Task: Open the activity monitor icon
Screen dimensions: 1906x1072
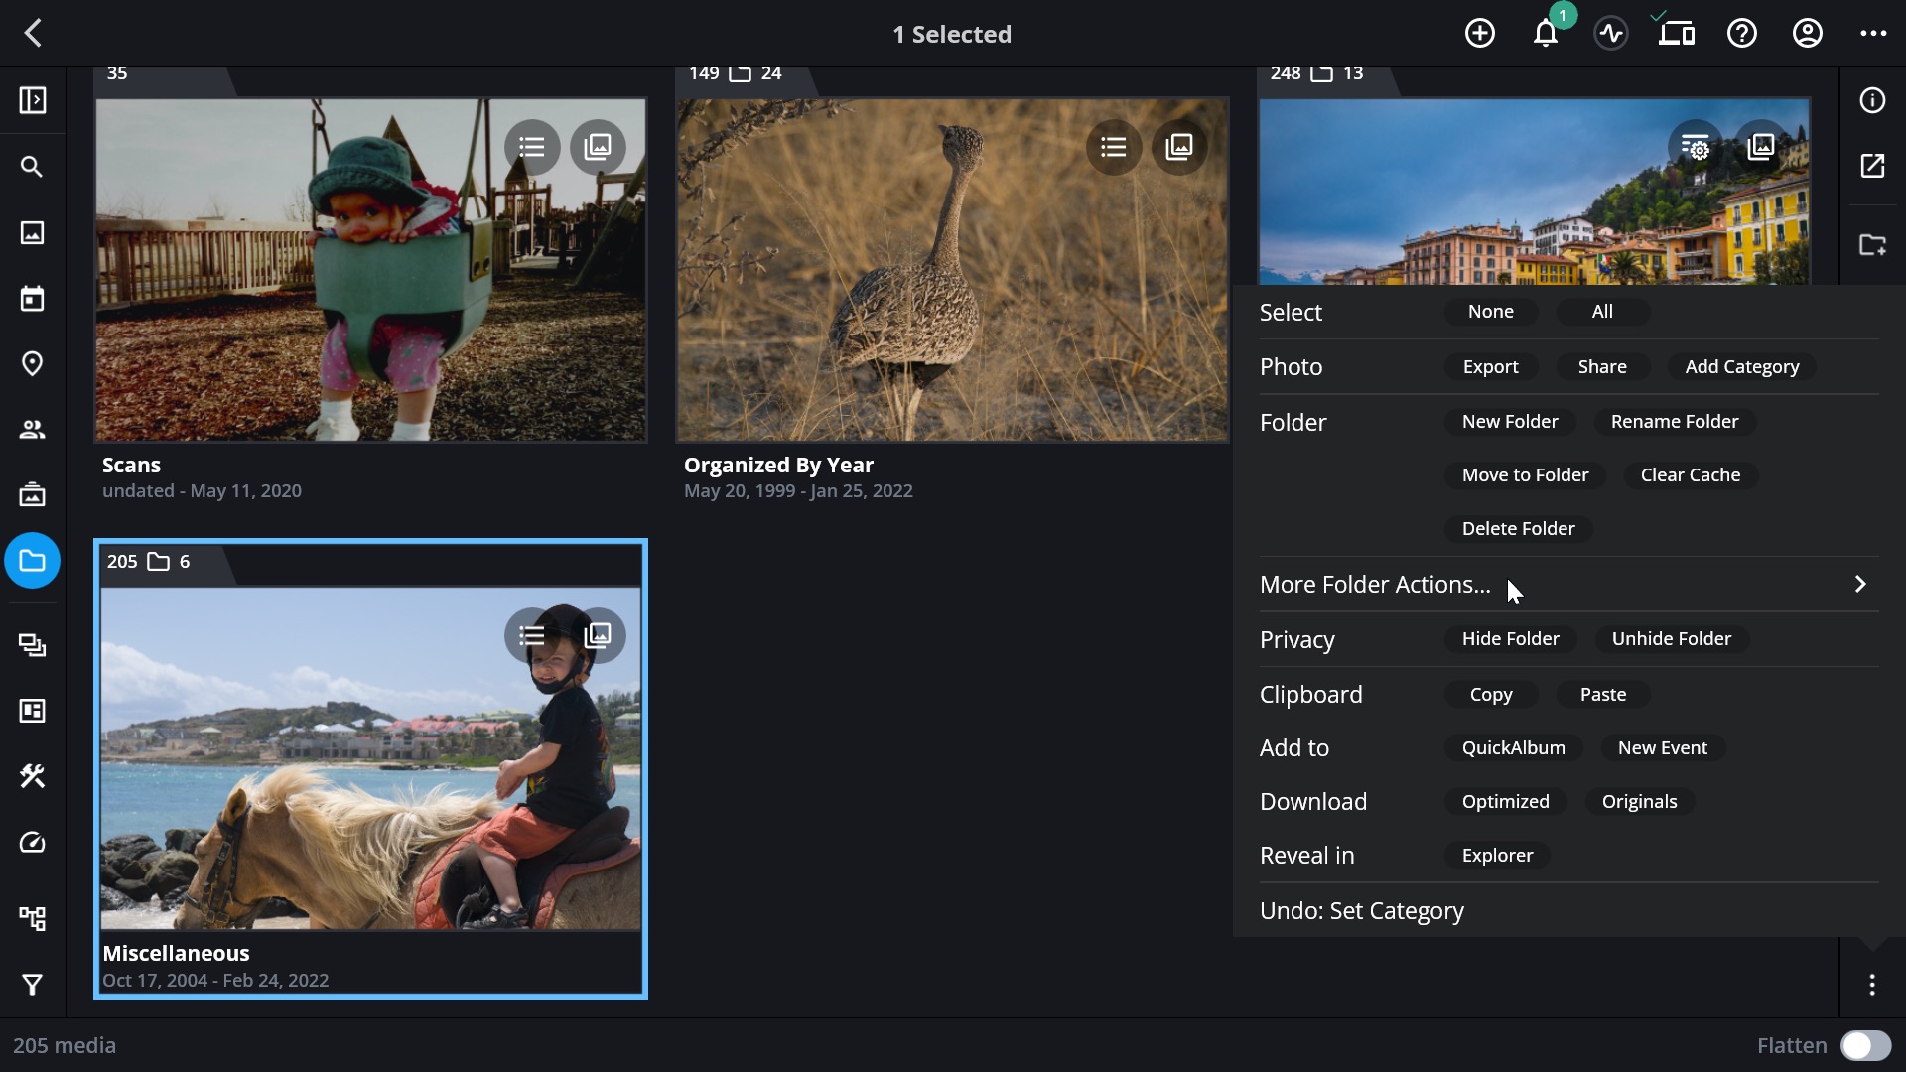Action: 1611,34
